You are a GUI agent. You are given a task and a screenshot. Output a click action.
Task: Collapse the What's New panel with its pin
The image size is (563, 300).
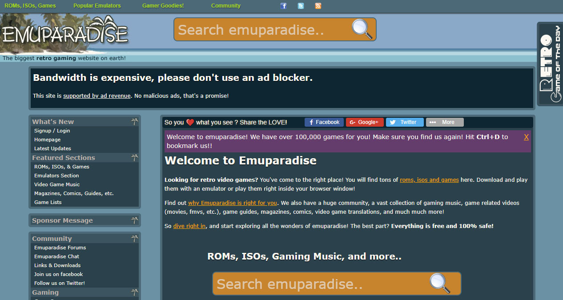click(134, 120)
